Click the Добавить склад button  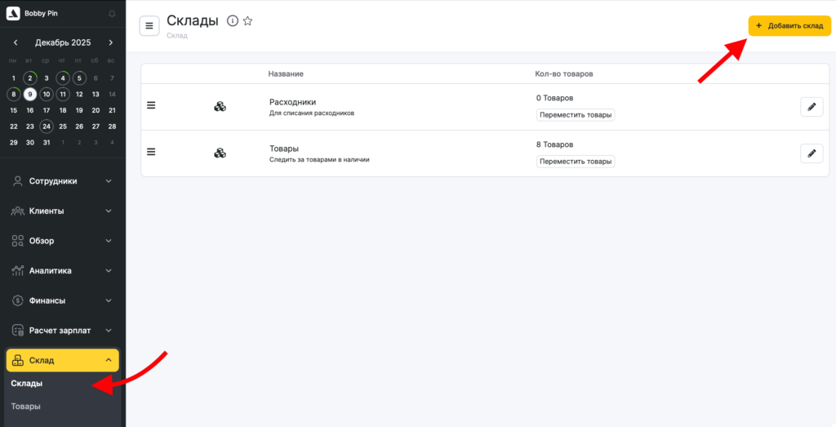[x=789, y=26]
